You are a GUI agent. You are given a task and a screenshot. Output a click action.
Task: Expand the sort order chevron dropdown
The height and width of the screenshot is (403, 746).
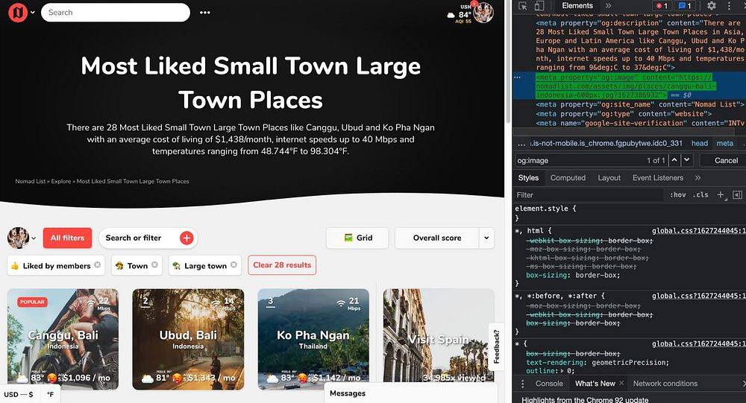point(486,238)
